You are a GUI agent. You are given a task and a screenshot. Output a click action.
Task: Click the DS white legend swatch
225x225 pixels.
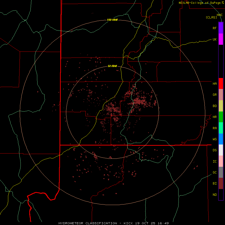pos(221,150)
